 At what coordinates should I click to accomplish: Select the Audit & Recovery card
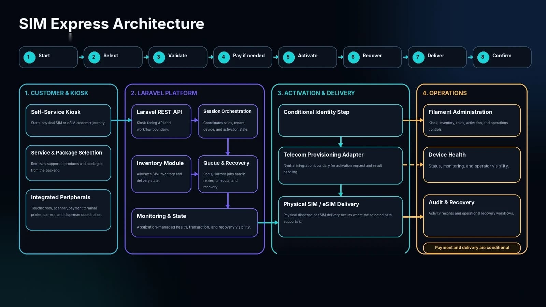click(472, 216)
